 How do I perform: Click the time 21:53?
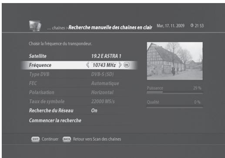pyautogui.click(x=199, y=26)
